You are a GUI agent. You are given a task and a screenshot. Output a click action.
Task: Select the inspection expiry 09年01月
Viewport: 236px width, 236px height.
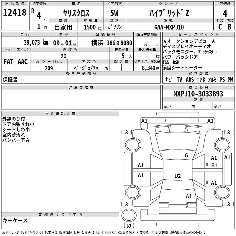click(65, 43)
